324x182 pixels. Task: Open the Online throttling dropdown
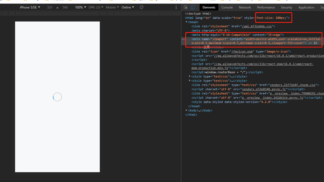tap(128, 7)
